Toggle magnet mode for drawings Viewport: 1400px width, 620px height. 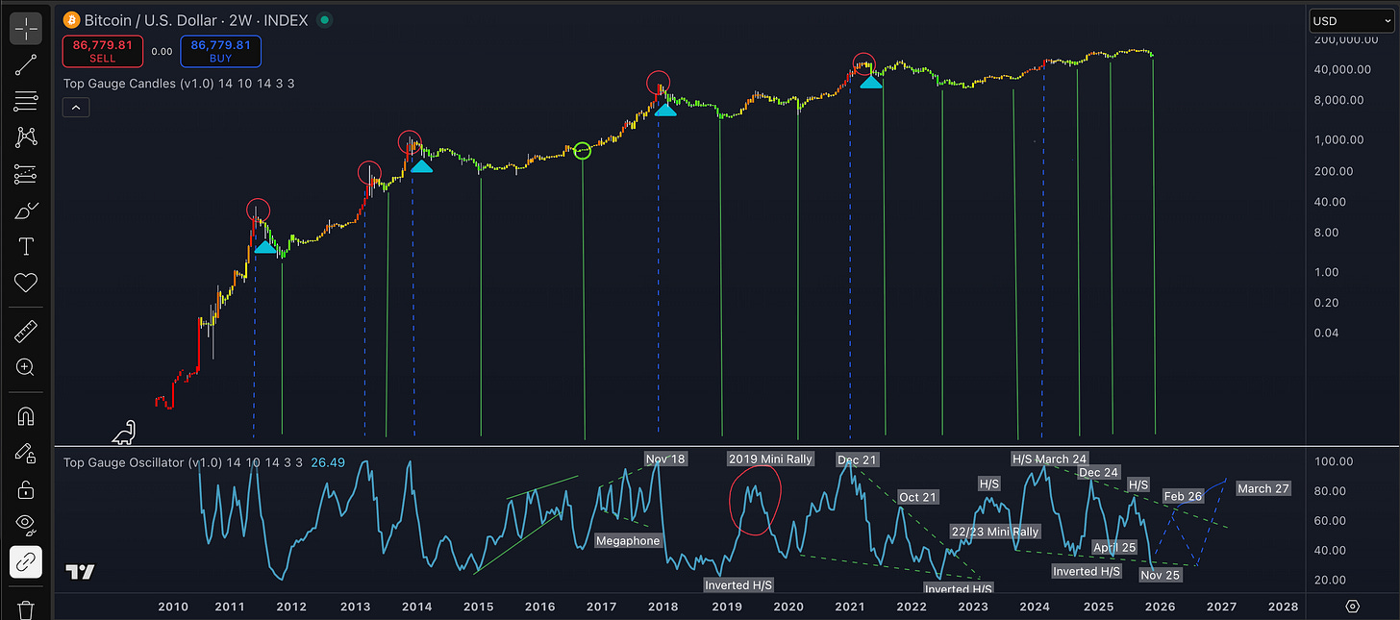[x=26, y=416]
